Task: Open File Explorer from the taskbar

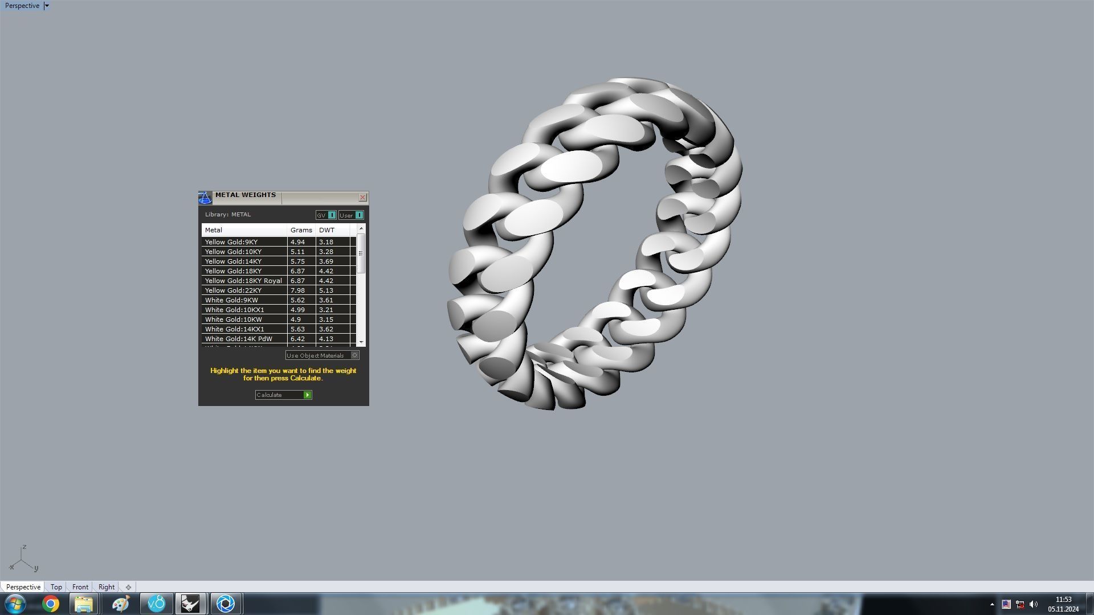Action: (x=84, y=604)
